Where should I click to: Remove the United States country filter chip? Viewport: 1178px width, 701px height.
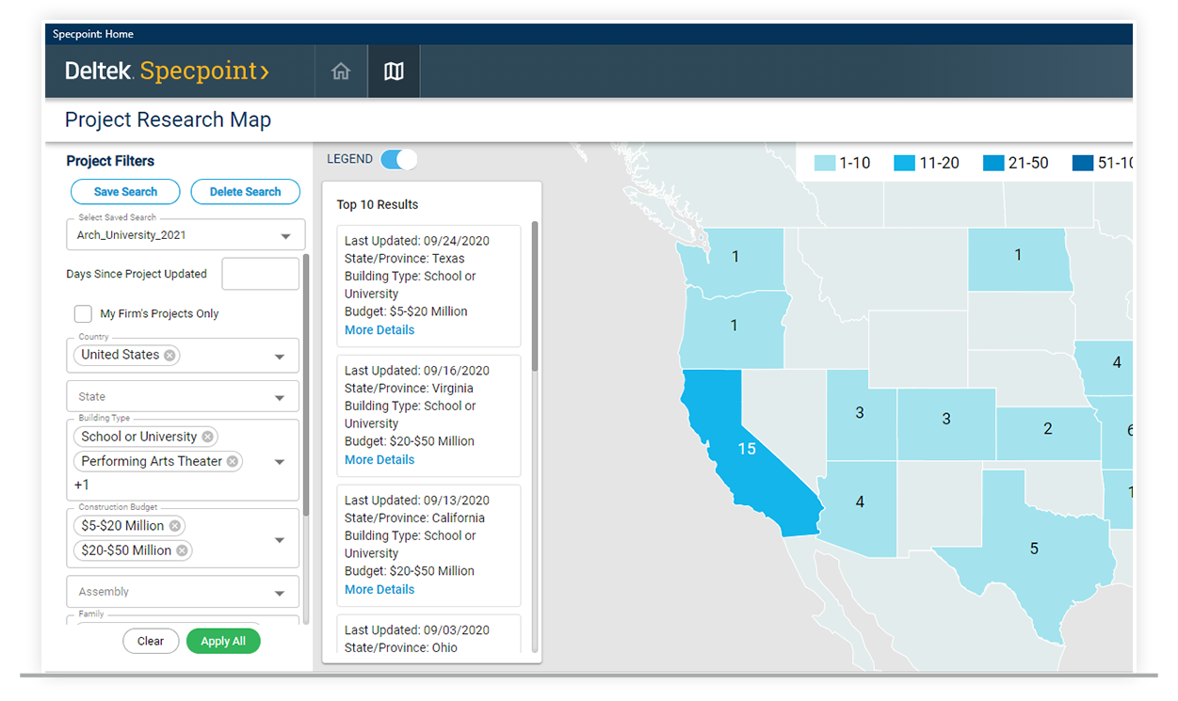(x=169, y=355)
